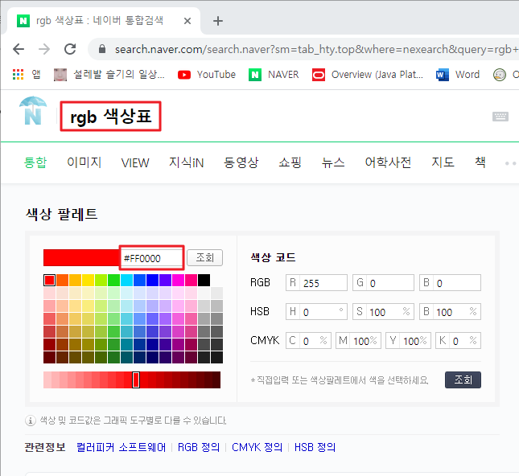This screenshot has height=476, width=519.
Task: Select the 이미지 search tab
Action: pyautogui.click(x=84, y=162)
